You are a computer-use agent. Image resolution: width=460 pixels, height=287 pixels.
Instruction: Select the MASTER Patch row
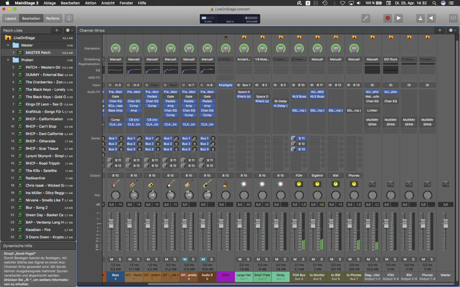38,52
